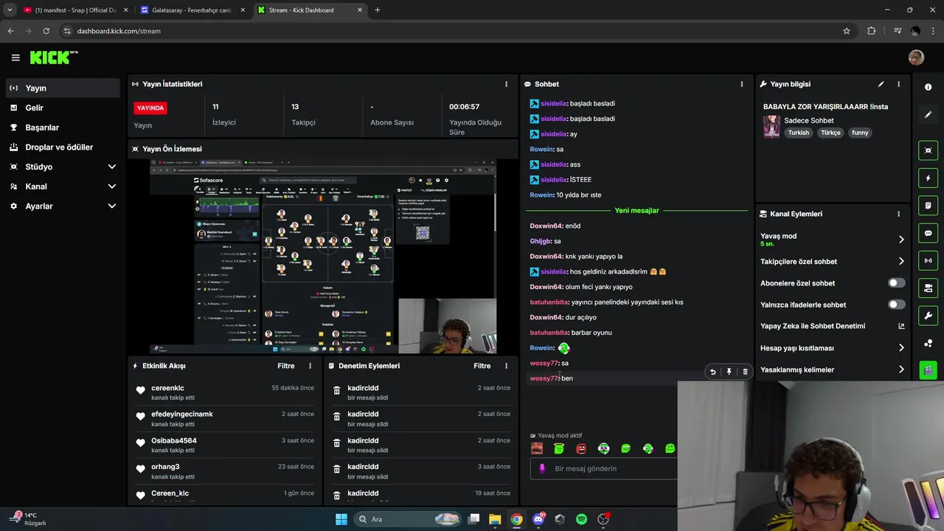Insert the red angry emote
Screen dimensions: 944x531
coord(581,448)
